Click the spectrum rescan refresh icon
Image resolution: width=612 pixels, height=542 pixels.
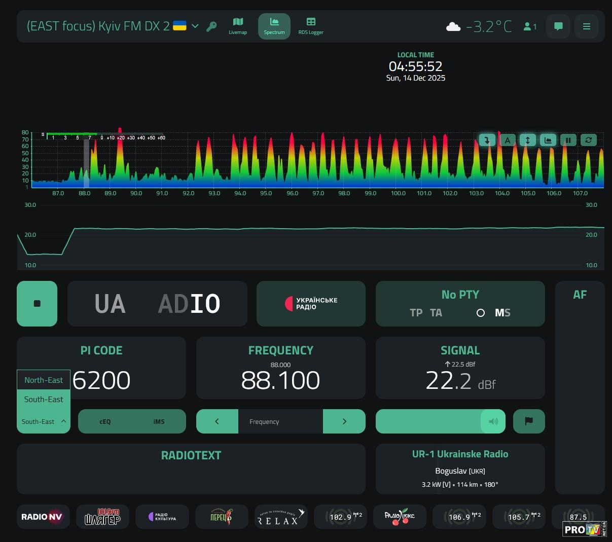588,140
